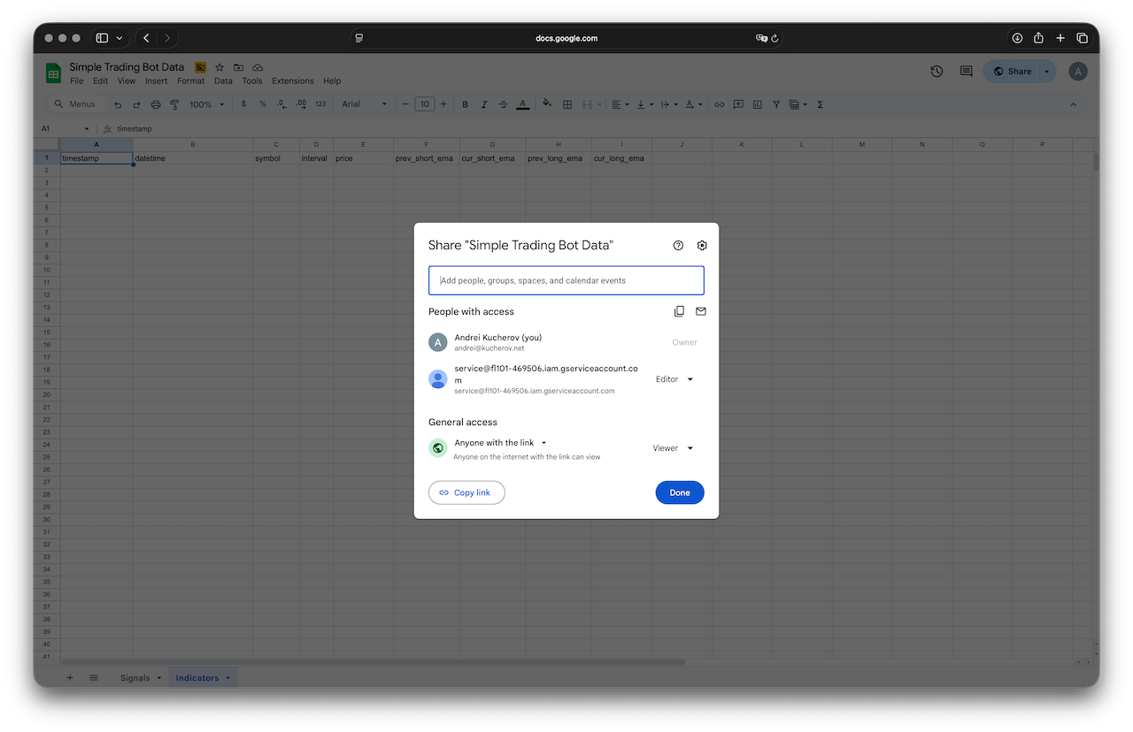
Task: Open the Extensions menu
Action: point(292,80)
